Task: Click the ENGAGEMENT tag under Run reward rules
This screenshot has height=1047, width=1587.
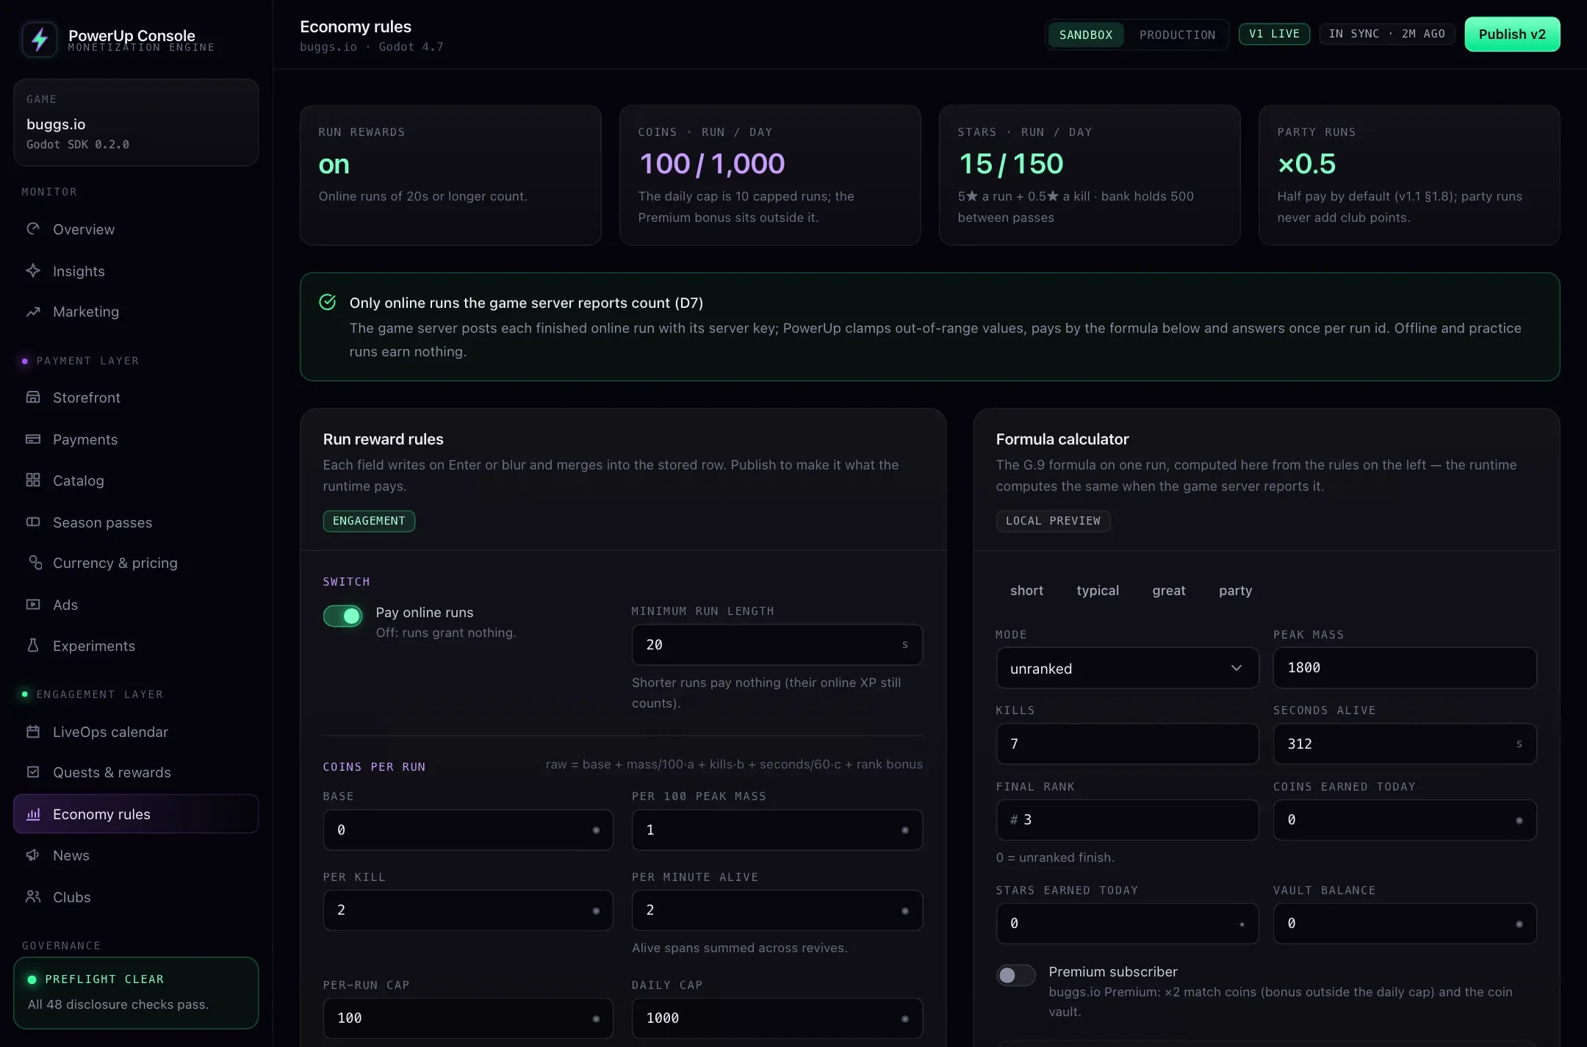Action: pos(369,521)
